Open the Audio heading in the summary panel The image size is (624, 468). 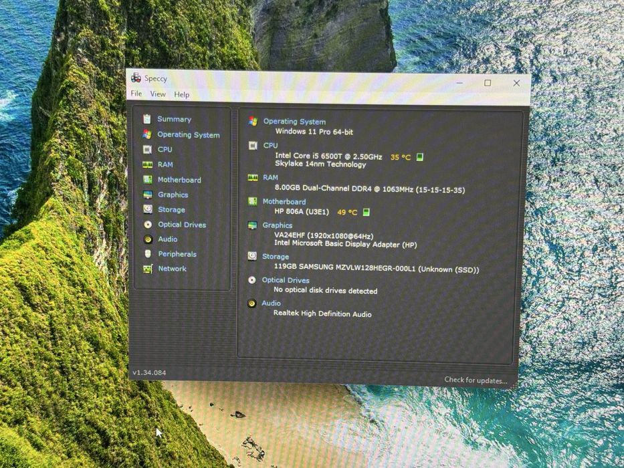(x=271, y=304)
